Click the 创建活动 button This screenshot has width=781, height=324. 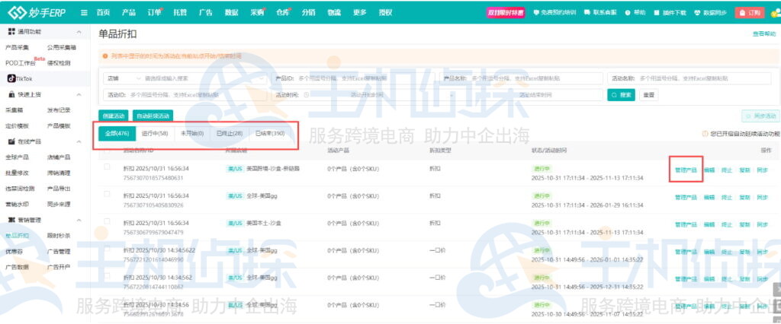tap(113, 116)
